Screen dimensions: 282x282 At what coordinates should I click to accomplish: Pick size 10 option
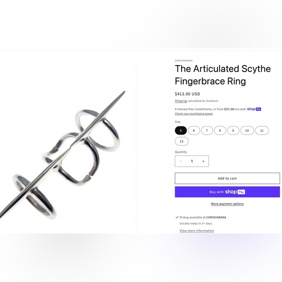pos(247,130)
